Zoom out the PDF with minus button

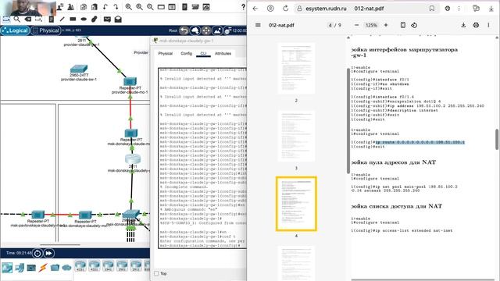coord(356,25)
